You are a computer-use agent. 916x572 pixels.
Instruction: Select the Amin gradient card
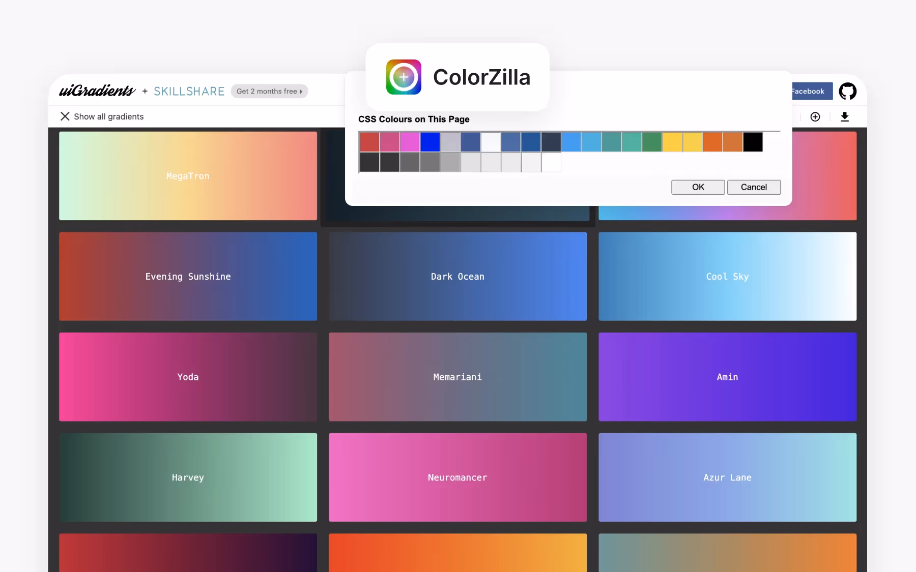[727, 377]
